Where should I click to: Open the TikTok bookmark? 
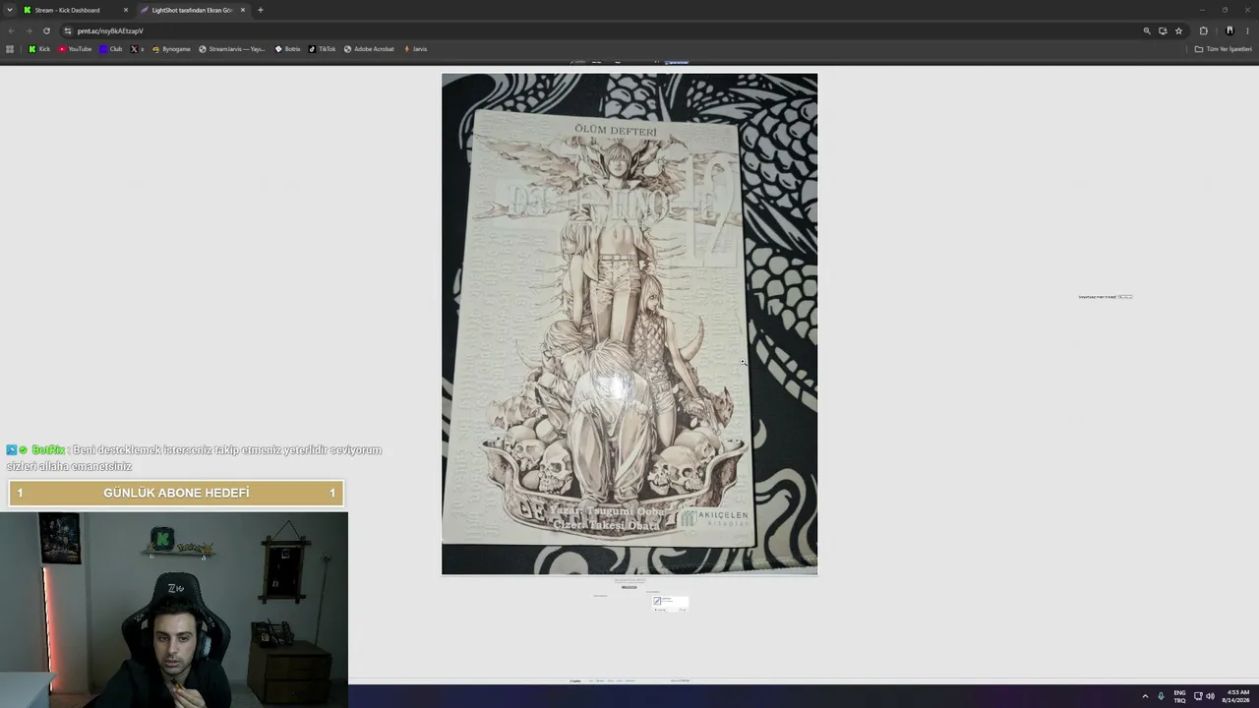322,49
